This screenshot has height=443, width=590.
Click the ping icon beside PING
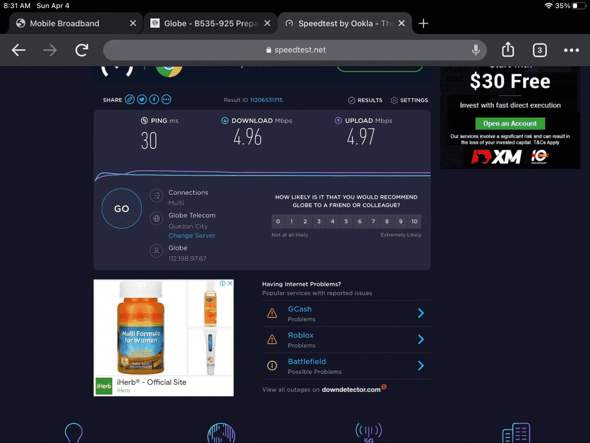click(x=144, y=121)
